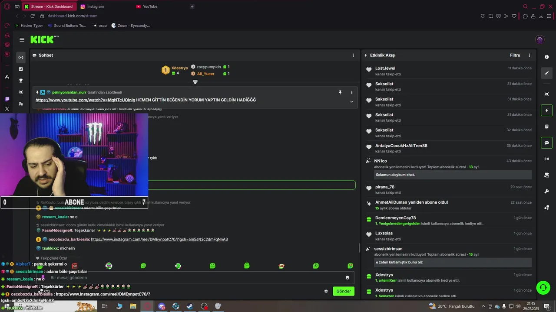
Task: Open the weather widget on taskbar
Action: coord(451,306)
